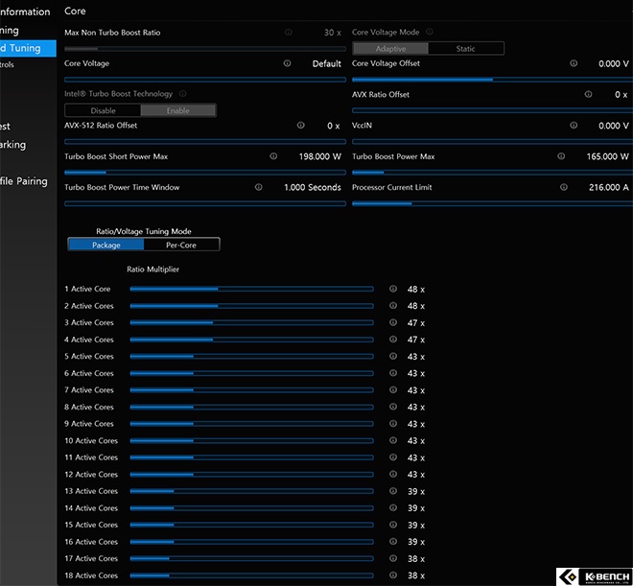Viewport: 633px width, 586px height.
Task: Open the Benchmarking sidebar item
Action: coord(12,145)
